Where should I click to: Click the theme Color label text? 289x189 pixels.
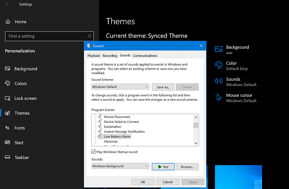point(231,63)
